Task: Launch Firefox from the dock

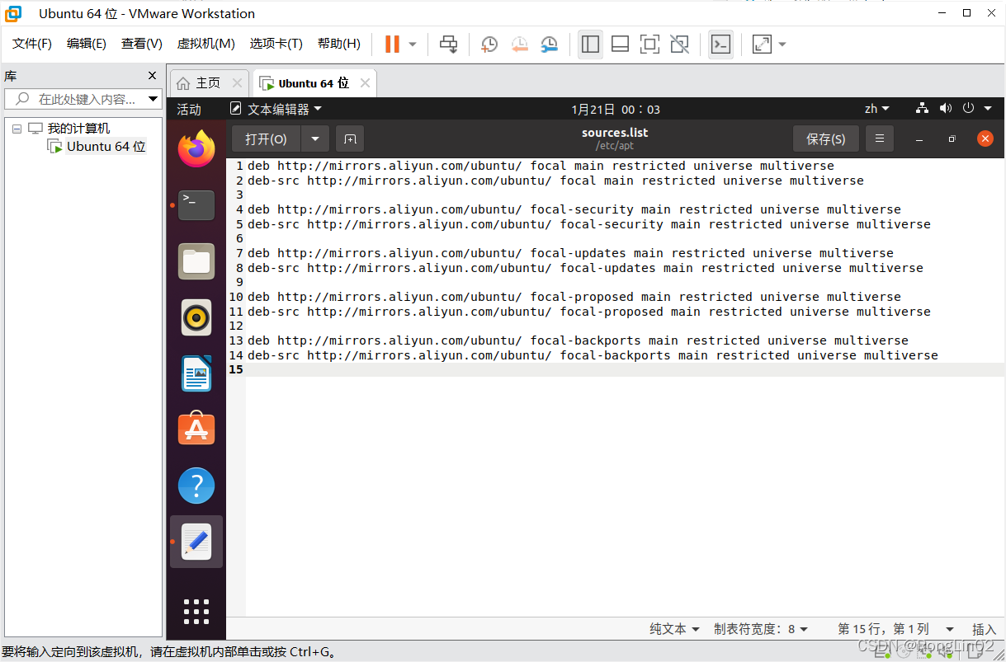Action: [x=196, y=149]
